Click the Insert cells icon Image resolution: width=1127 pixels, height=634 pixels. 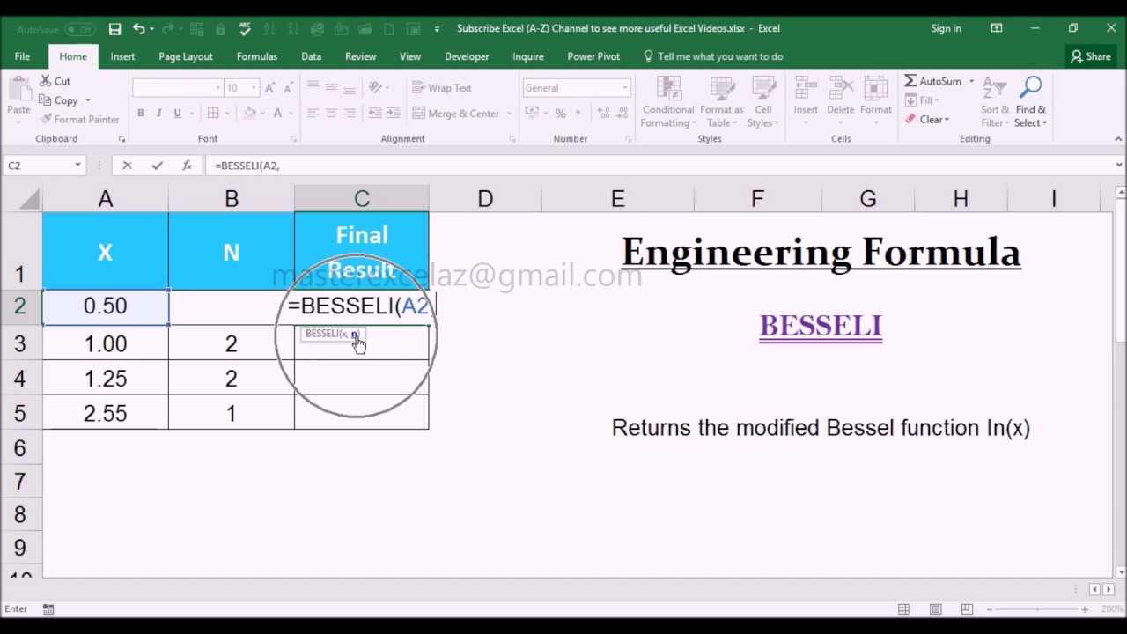tap(806, 90)
